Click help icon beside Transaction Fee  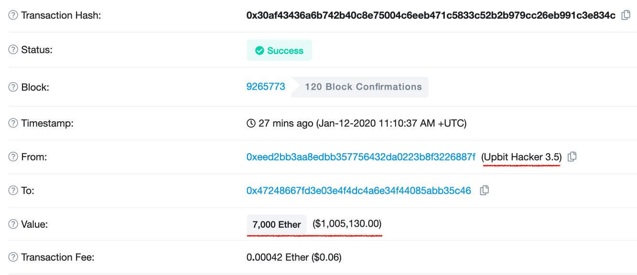click(13, 257)
